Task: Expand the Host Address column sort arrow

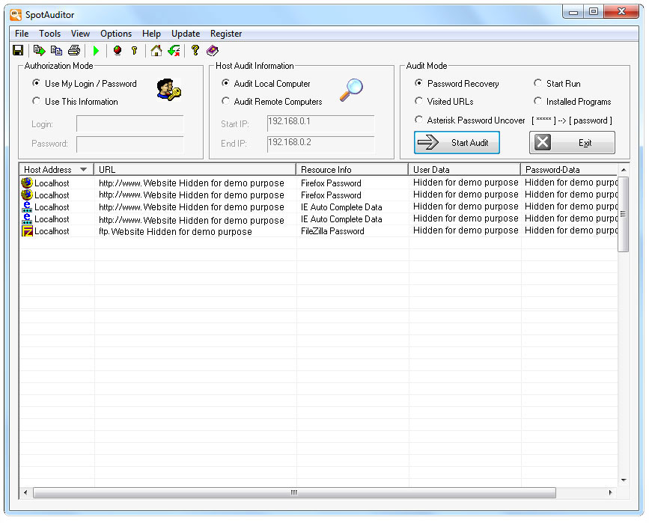Action: [83, 170]
